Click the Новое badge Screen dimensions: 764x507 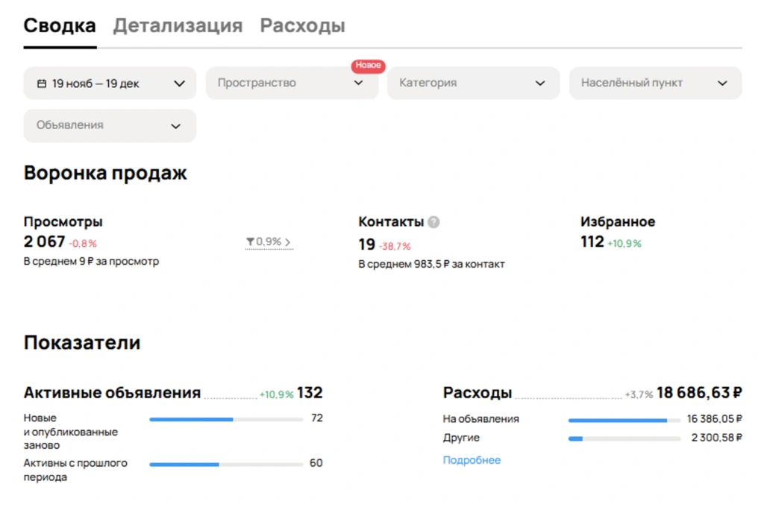pyautogui.click(x=369, y=66)
